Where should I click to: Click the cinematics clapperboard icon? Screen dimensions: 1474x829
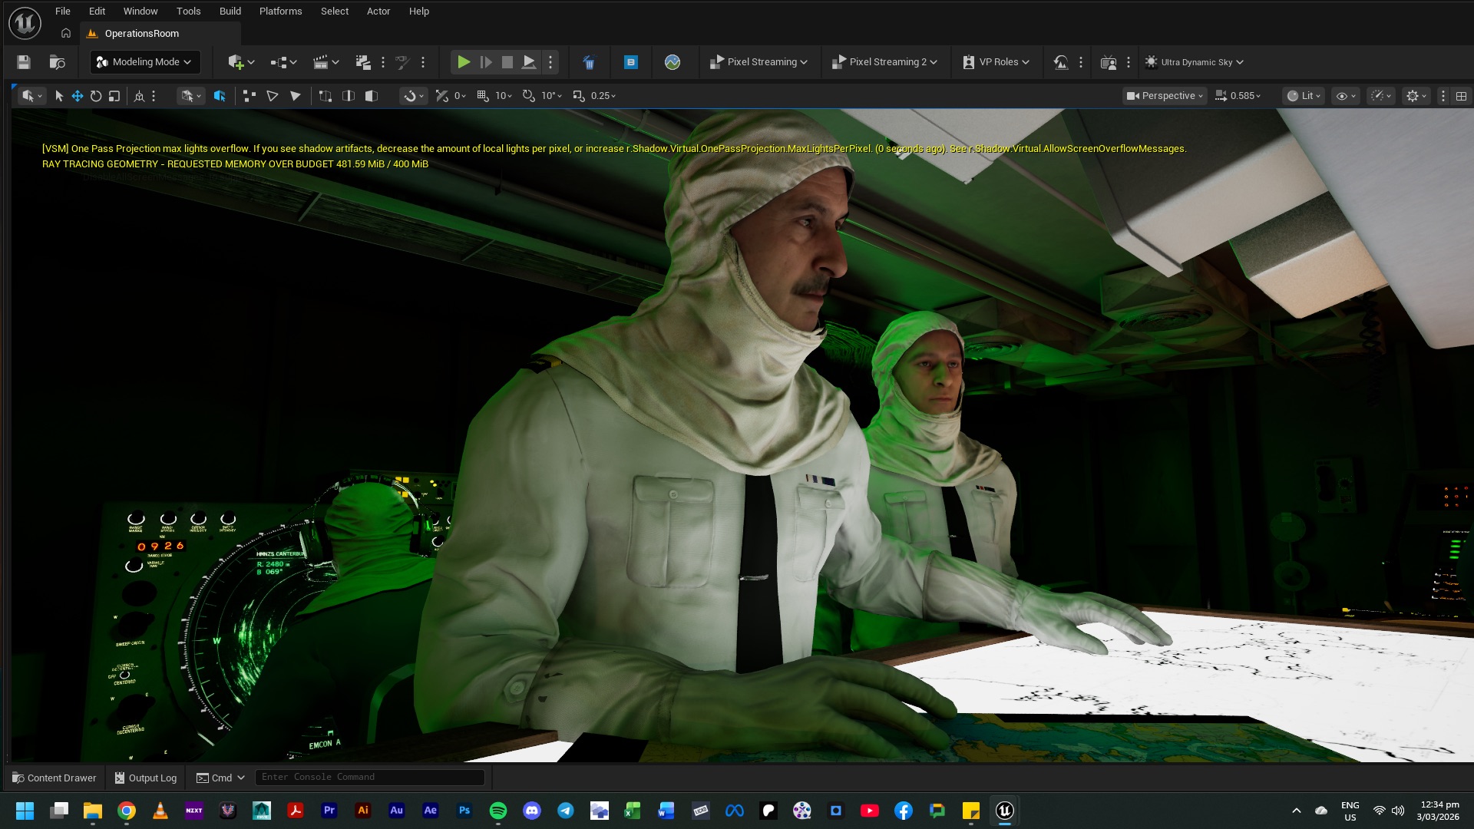tap(321, 62)
